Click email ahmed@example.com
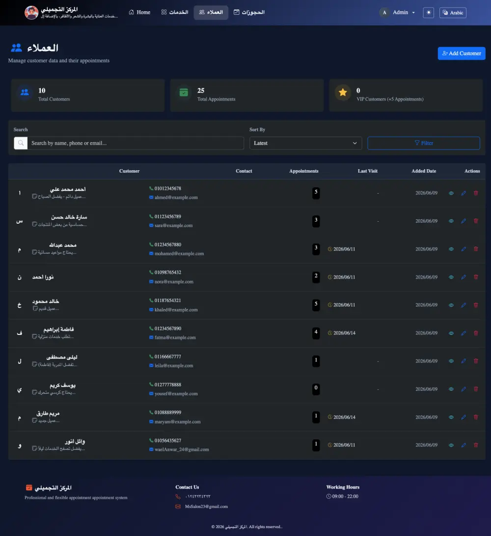 pos(176,198)
